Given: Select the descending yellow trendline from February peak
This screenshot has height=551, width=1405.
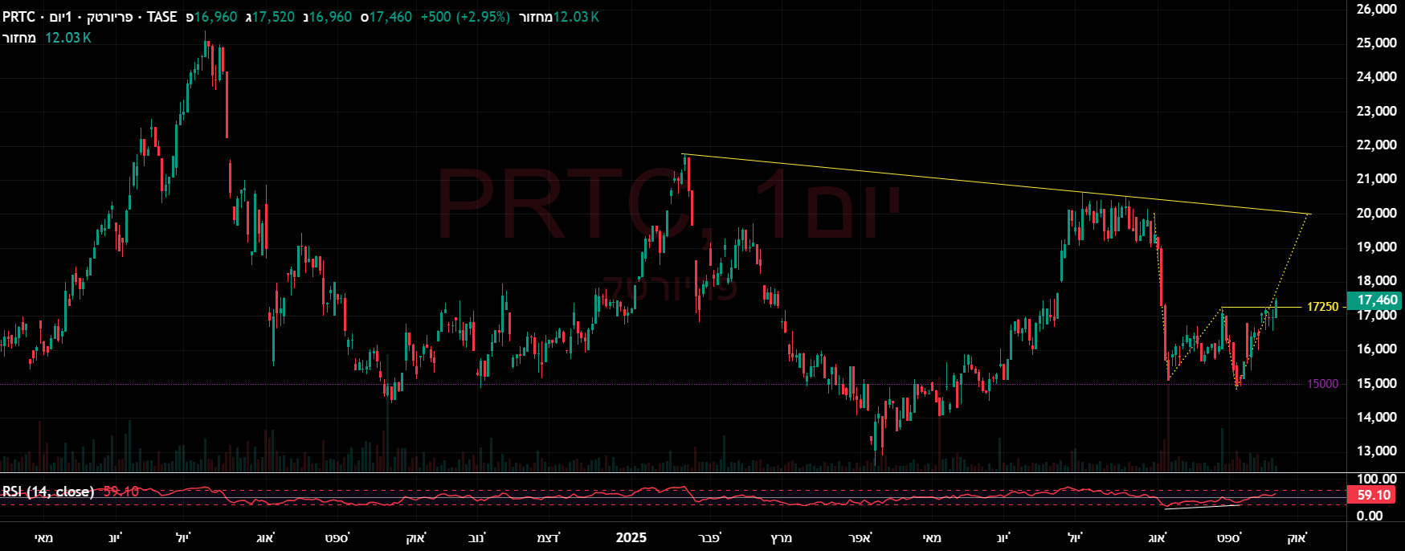Looking at the screenshot, I should coord(996,184).
